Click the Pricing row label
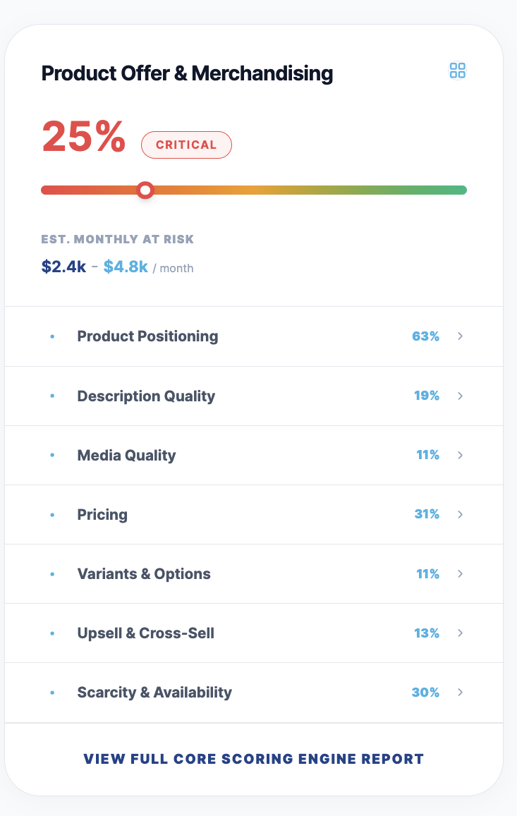The image size is (517, 816). click(102, 515)
